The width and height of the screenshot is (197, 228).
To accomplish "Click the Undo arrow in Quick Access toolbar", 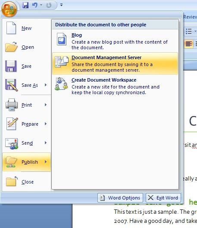I will click(x=35, y=5).
